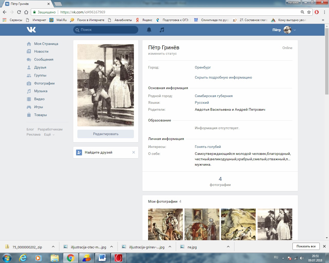Image resolution: width=329 pixels, height=263 pixels.
Task: Click the Видео film icon
Action: pos(29,99)
